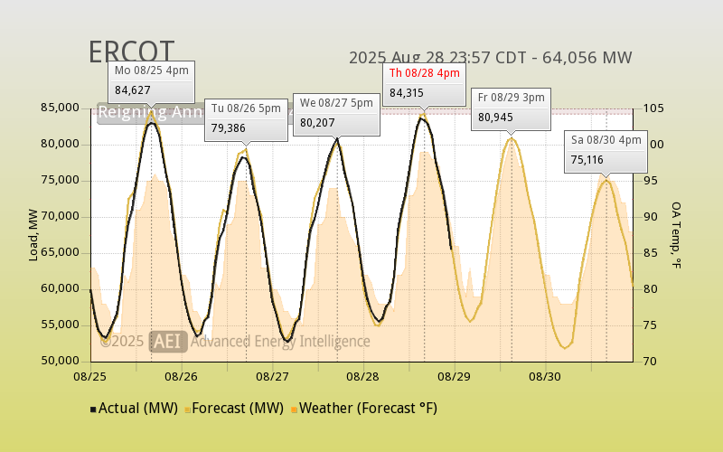
Task: Click the 70,000 load axis label
Action: 60,216
